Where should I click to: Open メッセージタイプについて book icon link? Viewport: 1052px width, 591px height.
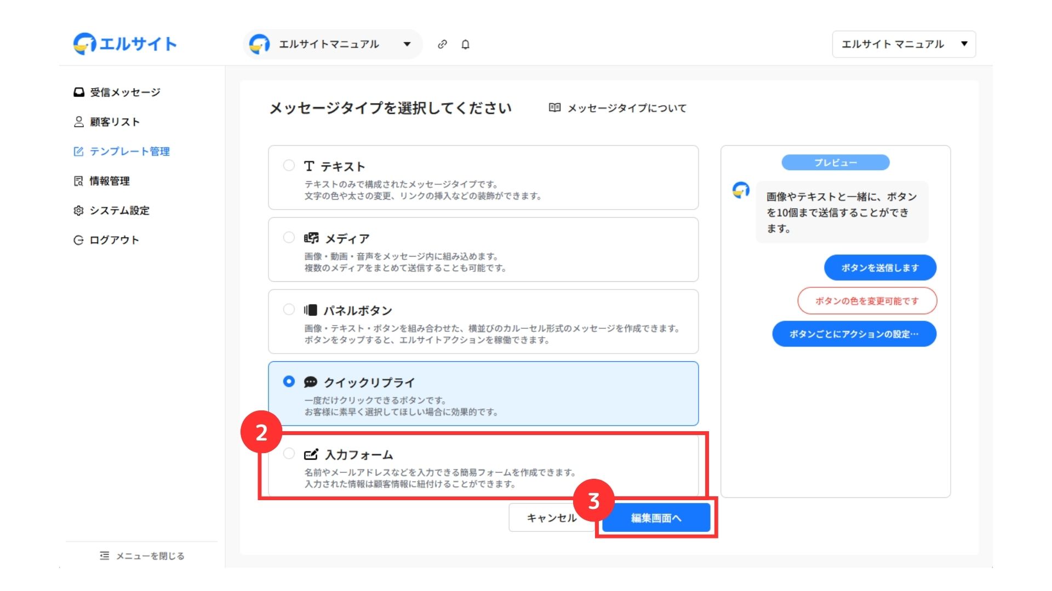coord(554,108)
